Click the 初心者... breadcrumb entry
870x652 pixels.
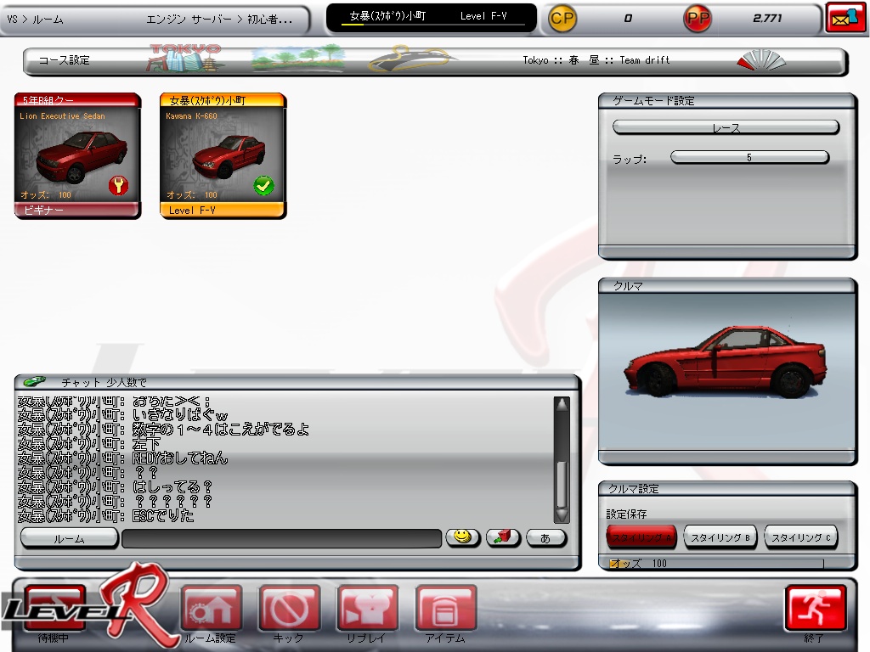click(269, 20)
